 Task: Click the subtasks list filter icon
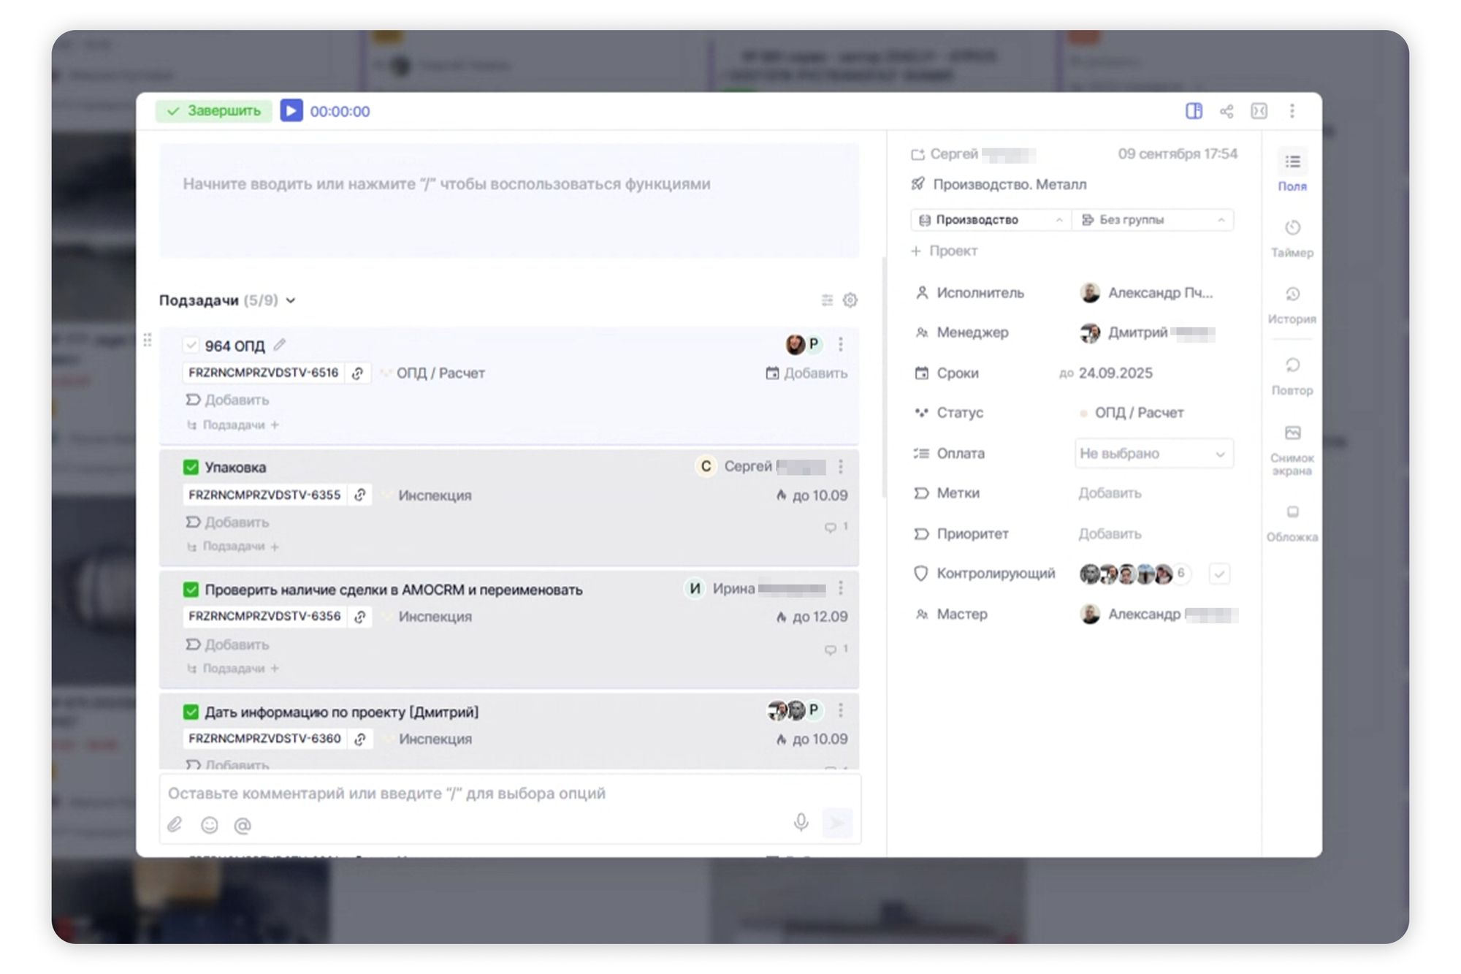[x=827, y=300]
